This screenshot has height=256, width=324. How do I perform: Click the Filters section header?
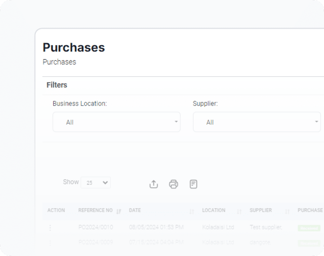click(57, 85)
